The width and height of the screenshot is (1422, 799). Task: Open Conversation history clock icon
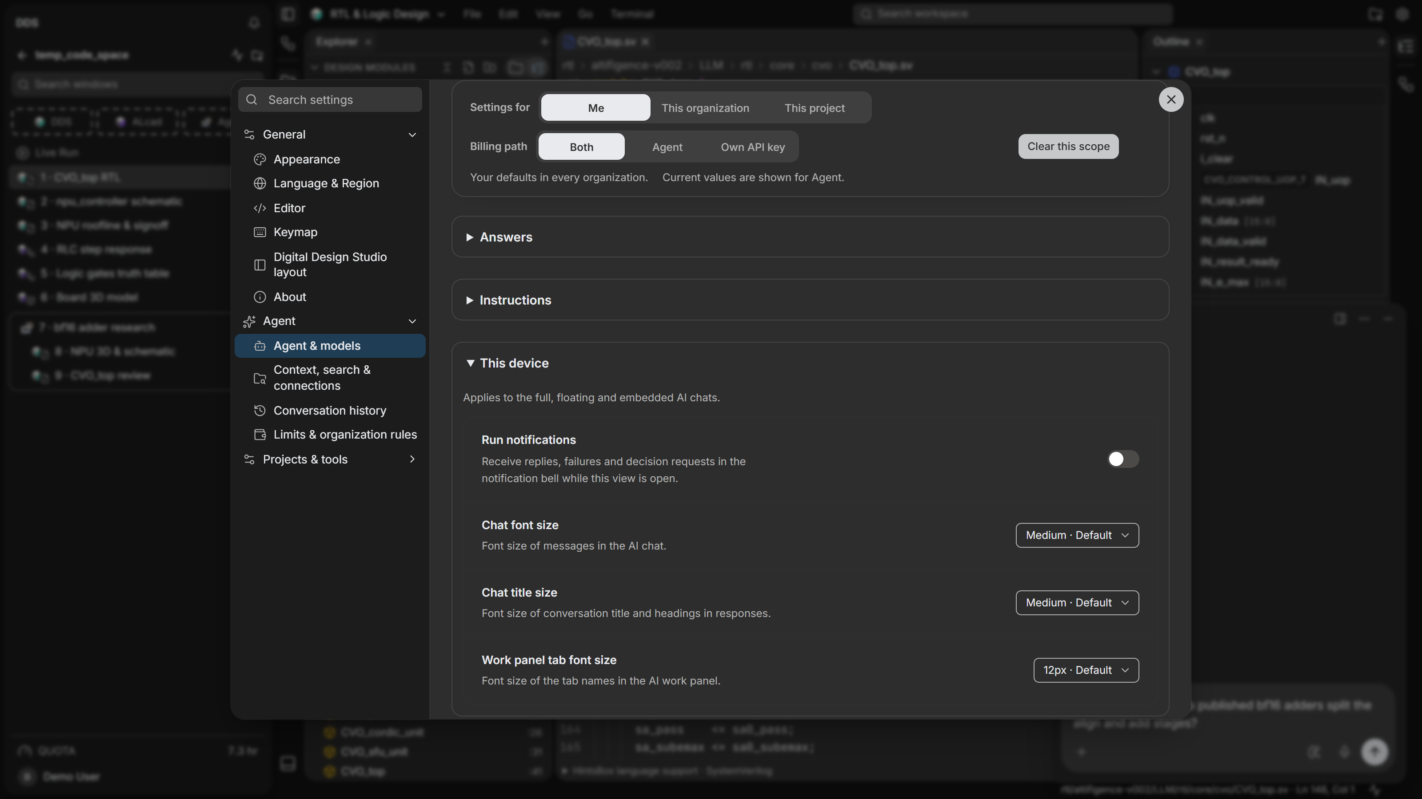(x=260, y=410)
